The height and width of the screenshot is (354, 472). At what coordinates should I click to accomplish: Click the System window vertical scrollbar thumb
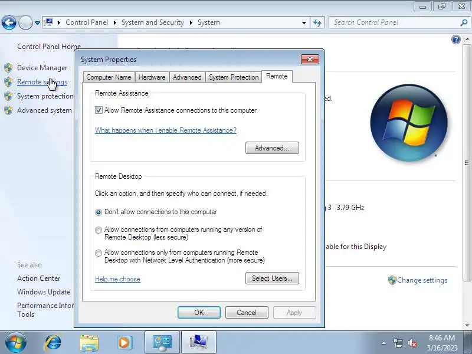467,163
